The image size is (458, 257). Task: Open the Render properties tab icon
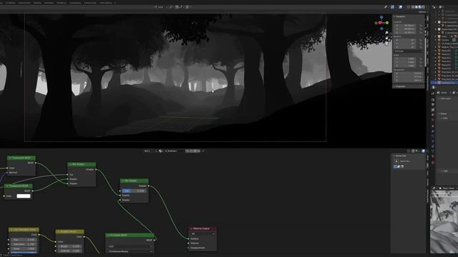(x=433, y=100)
